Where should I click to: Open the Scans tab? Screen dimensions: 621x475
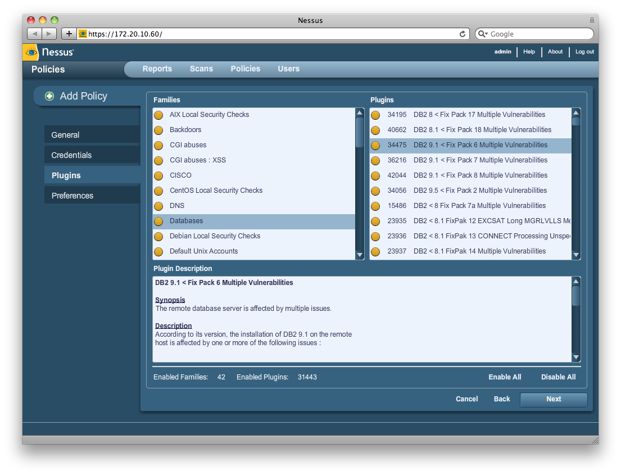(x=201, y=69)
